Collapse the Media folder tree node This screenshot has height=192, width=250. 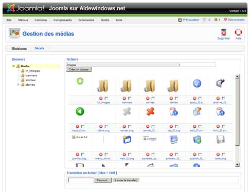(x=13, y=66)
